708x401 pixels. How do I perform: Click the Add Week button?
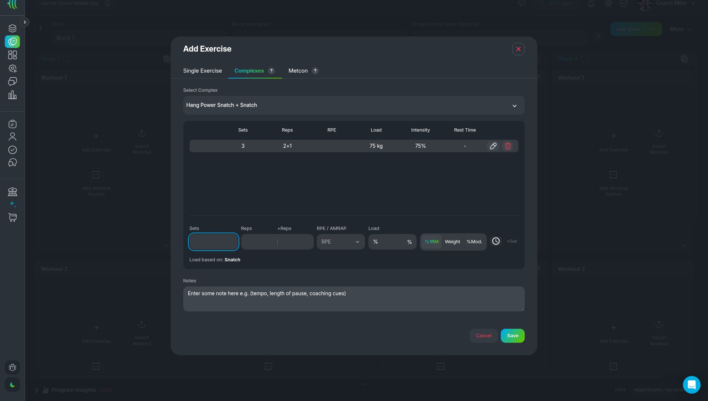pyautogui.click(x=628, y=29)
